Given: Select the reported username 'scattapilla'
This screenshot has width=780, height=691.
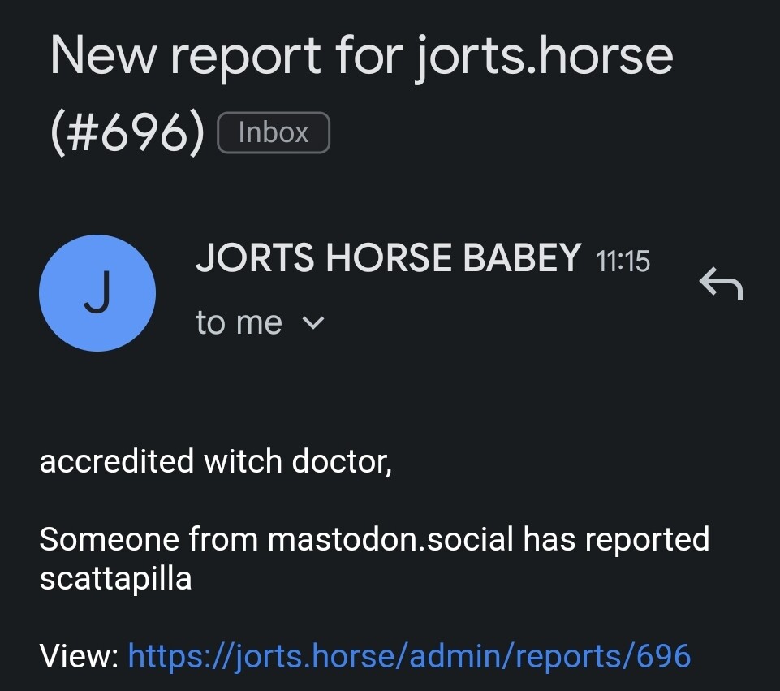Looking at the screenshot, I should [x=115, y=579].
